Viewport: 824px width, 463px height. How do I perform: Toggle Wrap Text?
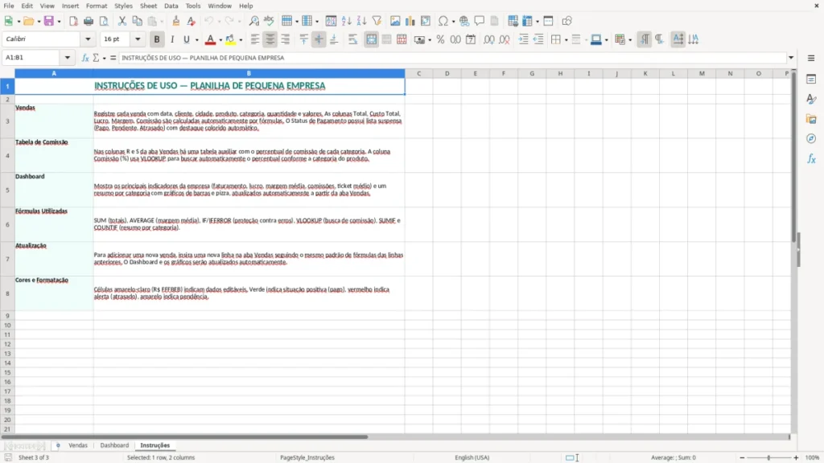(352, 39)
